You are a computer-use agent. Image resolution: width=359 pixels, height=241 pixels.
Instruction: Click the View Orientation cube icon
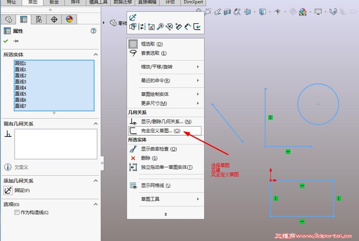[247, 12]
